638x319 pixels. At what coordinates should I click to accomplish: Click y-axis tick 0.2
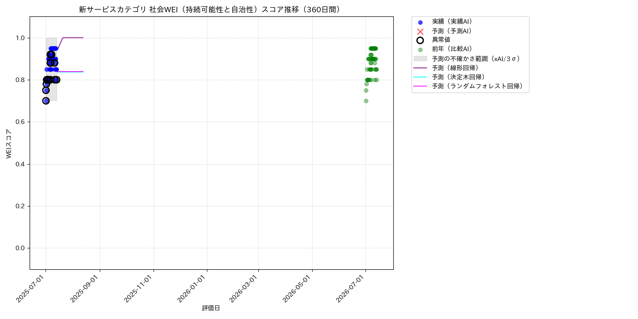coord(21,206)
